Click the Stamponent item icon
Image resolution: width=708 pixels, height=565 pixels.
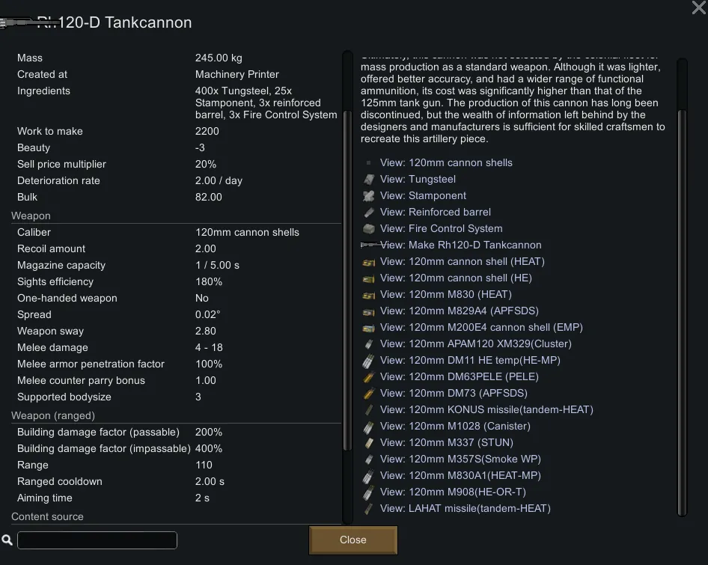point(368,196)
